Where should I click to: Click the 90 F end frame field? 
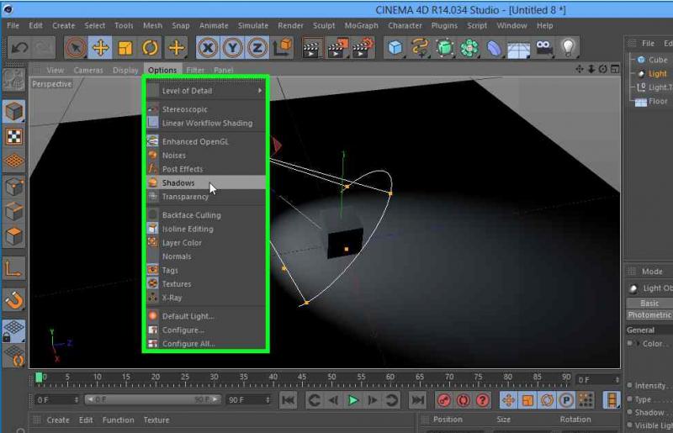248,400
